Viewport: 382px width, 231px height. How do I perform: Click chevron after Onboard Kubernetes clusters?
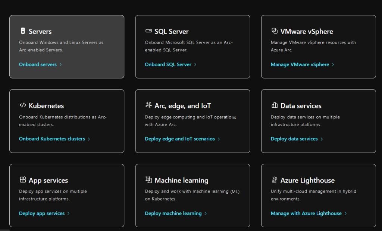pos(89,139)
